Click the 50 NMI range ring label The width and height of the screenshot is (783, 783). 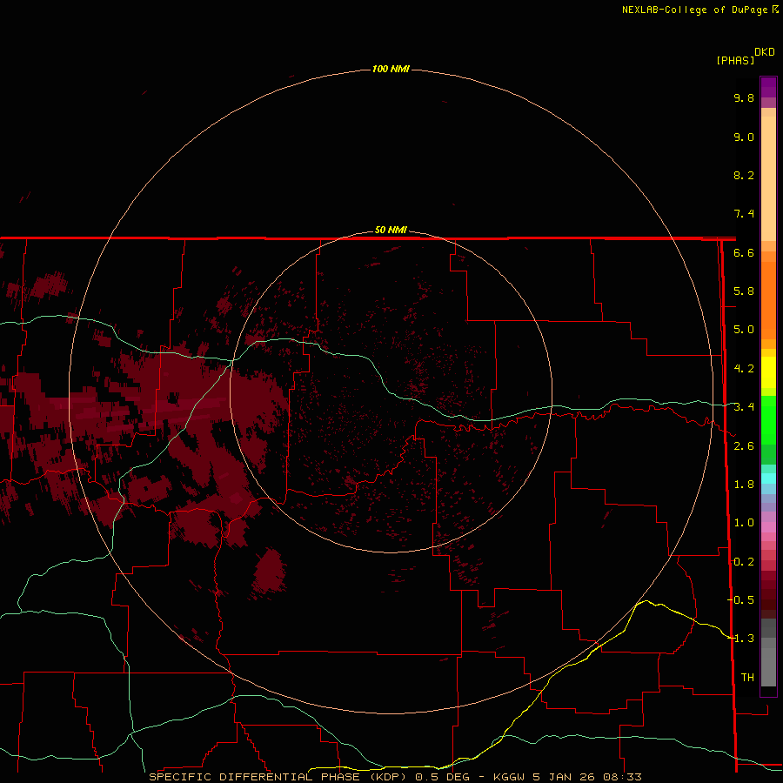click(x=391, y=230)
